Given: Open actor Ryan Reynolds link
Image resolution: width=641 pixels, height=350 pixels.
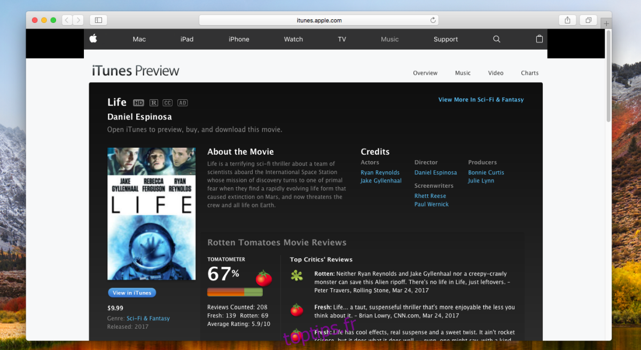Looking at the screenshot, I should (x=380, y=172).
